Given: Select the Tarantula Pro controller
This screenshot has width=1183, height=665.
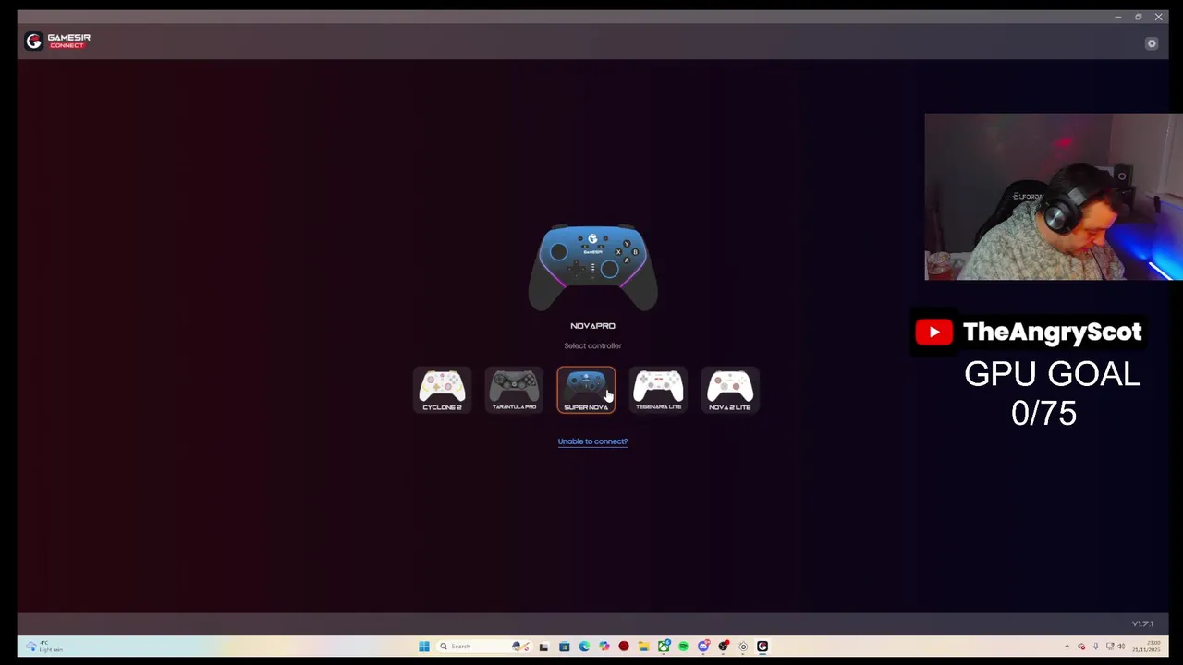Looking at the screenshot, I should point(514,391).
